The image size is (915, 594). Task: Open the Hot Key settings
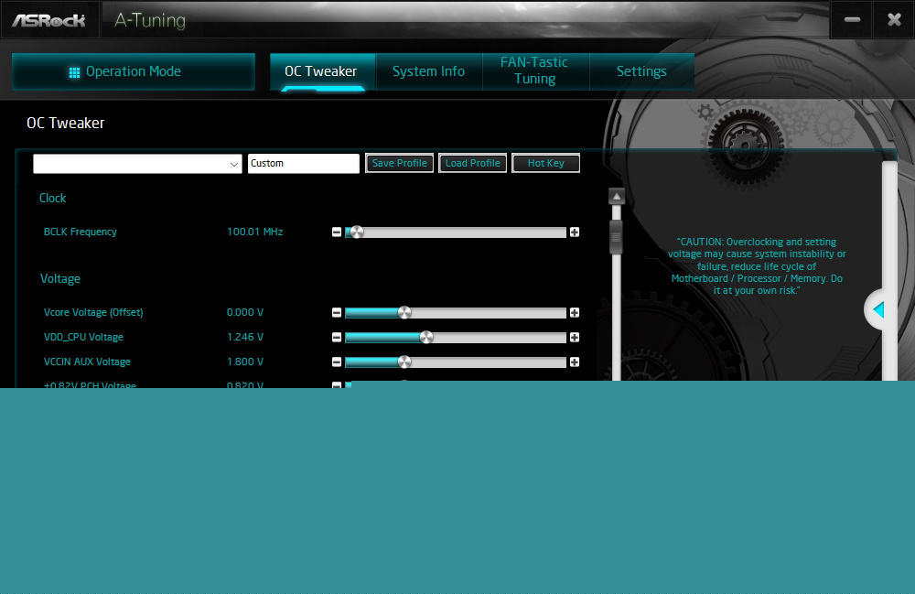click(x=545, y=164)
